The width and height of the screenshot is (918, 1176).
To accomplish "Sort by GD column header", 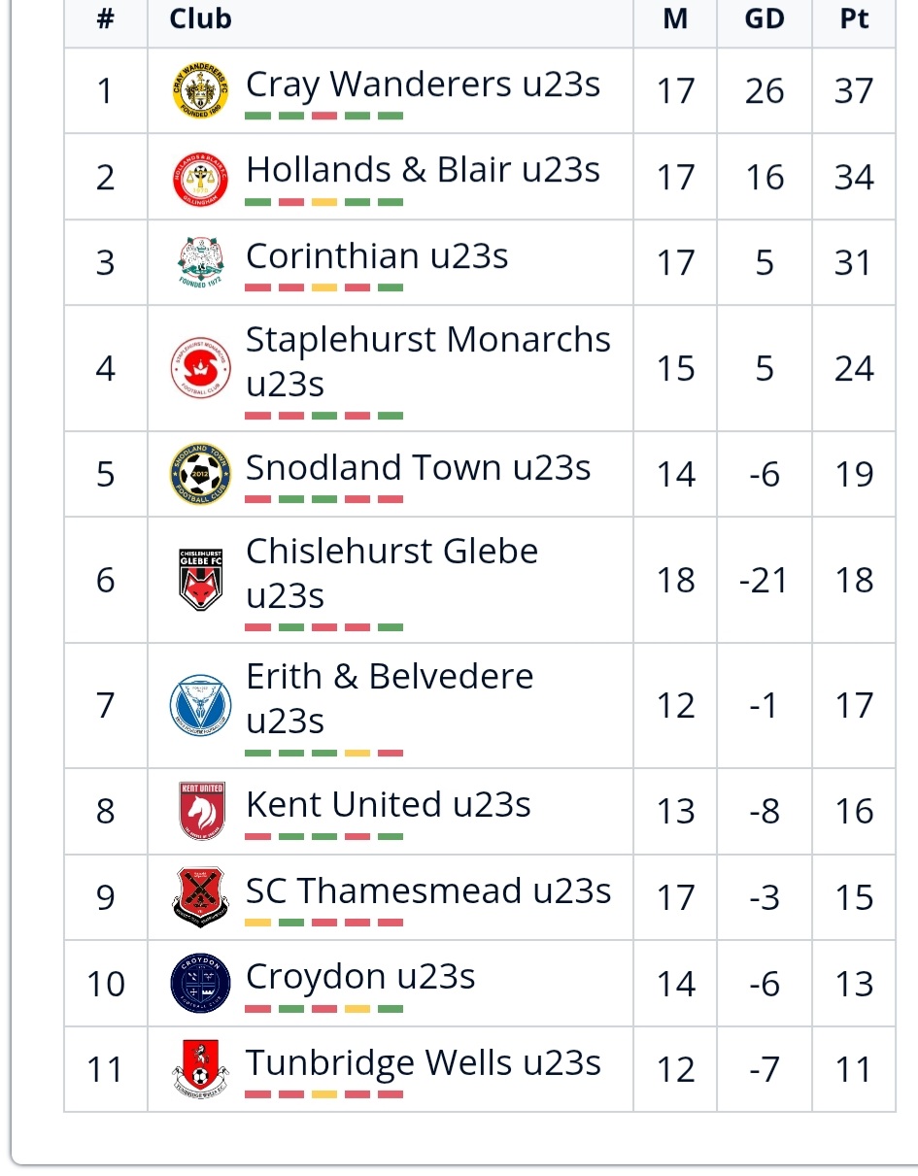I will (764, 18).
